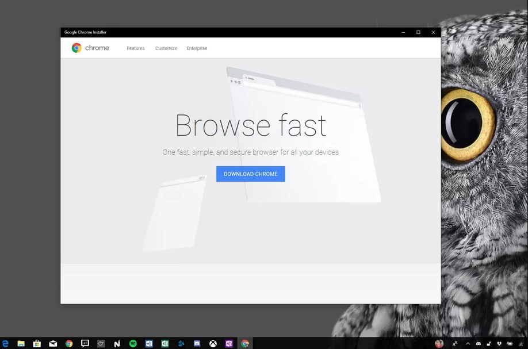Image resolution: width=528 pixels, height=349 pixels.
Task: Click the Dropbox tray icon
Action: point(499,344)
